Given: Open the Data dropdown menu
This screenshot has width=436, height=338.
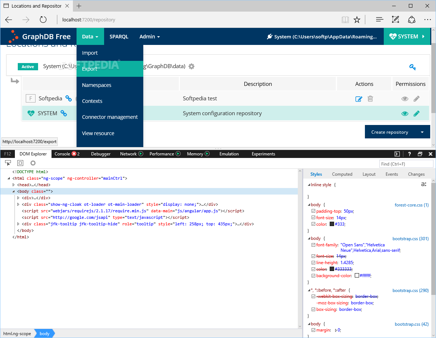Looking at the screenshot, I should tap(90, 37).
